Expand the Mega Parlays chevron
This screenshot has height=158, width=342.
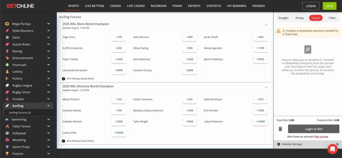[48, 24]
